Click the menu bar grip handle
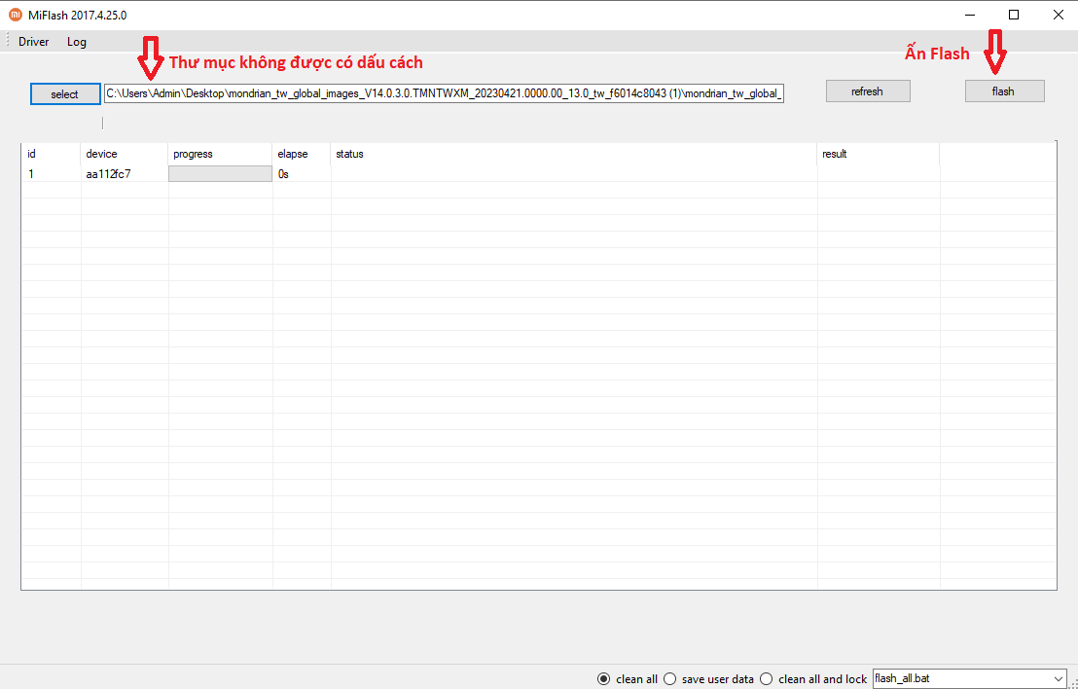Viewport: 1078px width, 689px height. point(8,41)
